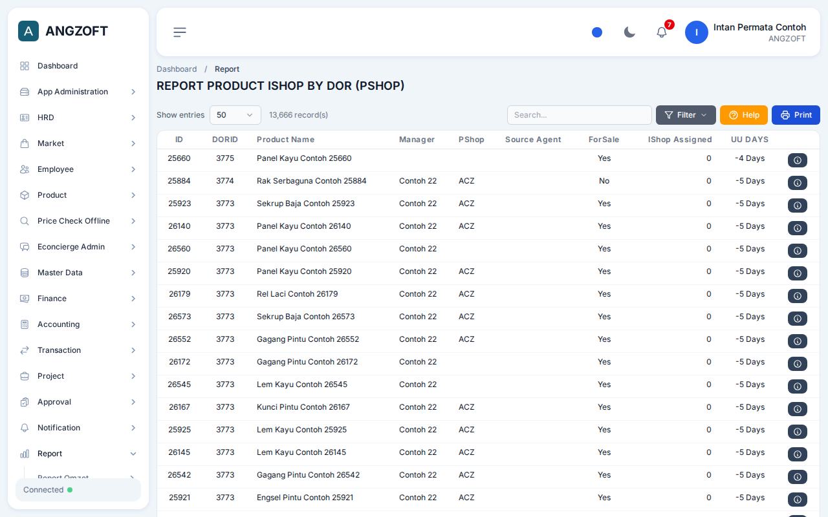View details icon for product 26140

point(797,228)
